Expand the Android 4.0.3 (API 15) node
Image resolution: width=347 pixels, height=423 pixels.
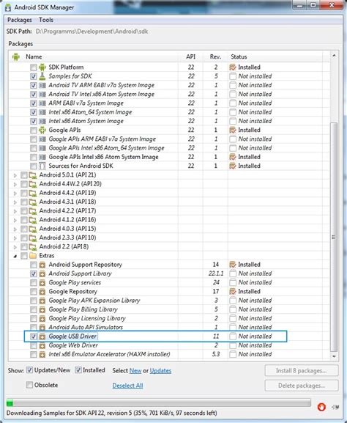[15, 229]
